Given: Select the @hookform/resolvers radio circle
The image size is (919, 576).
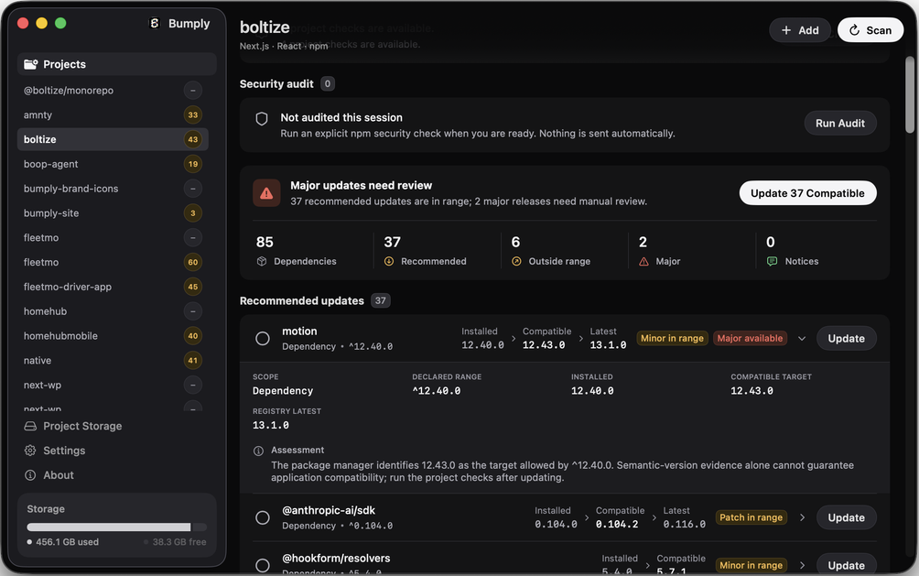Looking at the screenshot, I should tap(263, 565).
